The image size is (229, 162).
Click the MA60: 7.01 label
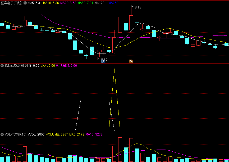coord(85,3)
